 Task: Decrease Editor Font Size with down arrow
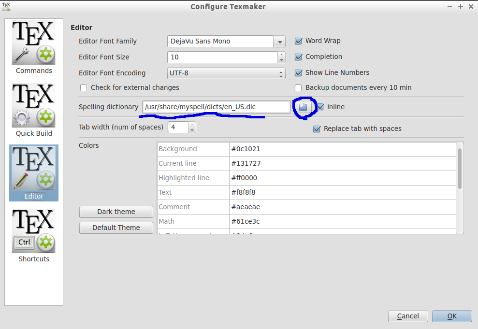(x=281, y=60)
